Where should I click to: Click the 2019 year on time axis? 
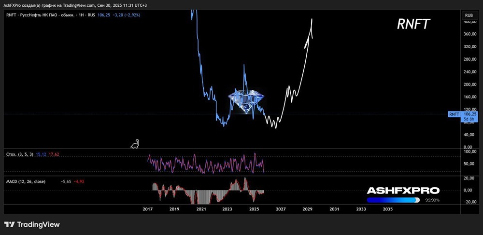(174, 209)
